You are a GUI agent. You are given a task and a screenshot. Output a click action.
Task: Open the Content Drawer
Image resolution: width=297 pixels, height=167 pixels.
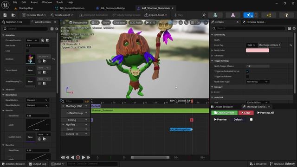13,164
